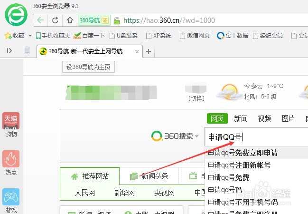Image resolution: width=308 pixels, height=214 pixels.
Task: Click the cloudy weather icon
Action: click(229, 92)
